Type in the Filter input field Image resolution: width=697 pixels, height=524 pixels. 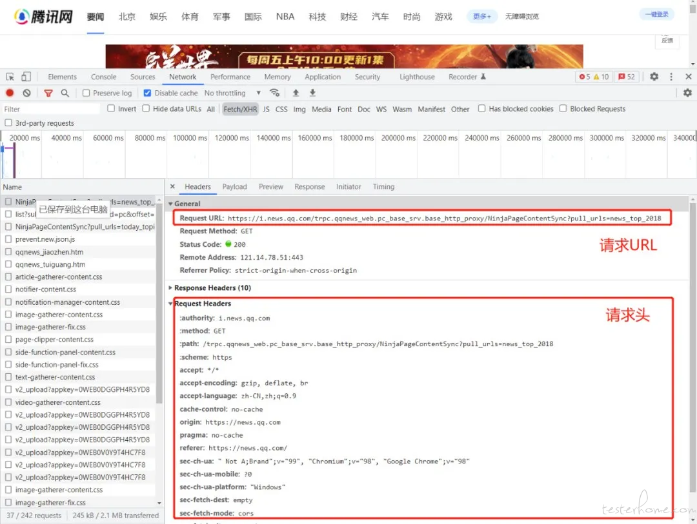tap(52, 109)
